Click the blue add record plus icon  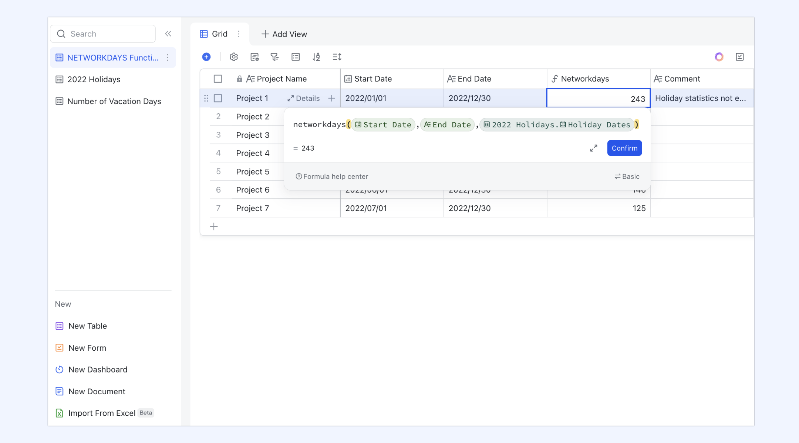pos(206,57)
